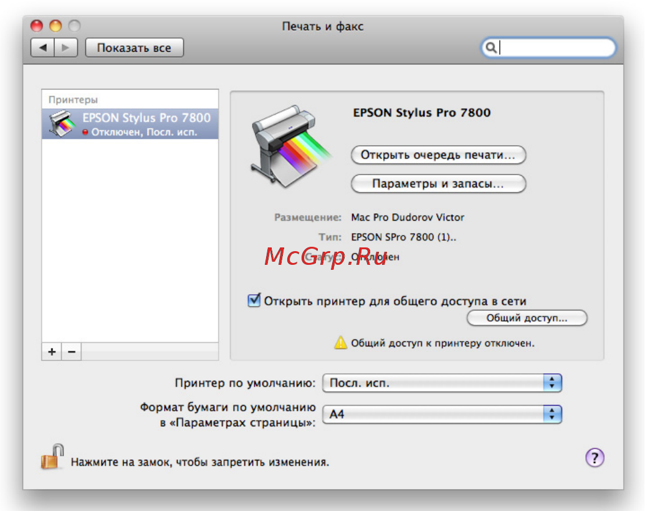This screenshot has width=645, height=511.
Task: Uncheck Открыть принтер для общего доступа в сети
Action: pyautogui.click(x=254, y=300)
